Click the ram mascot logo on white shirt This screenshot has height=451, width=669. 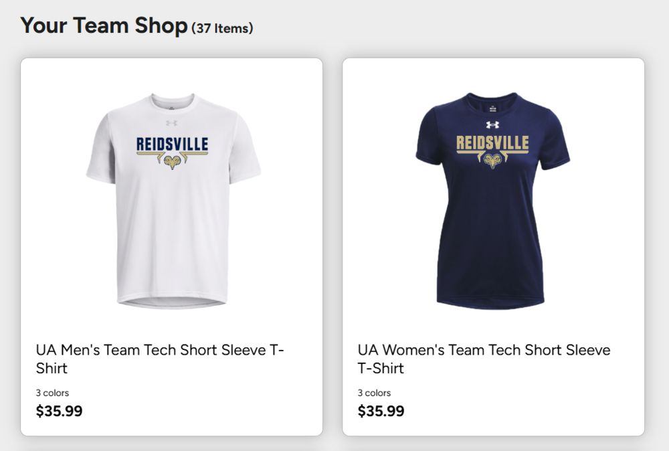pos(172,162)
